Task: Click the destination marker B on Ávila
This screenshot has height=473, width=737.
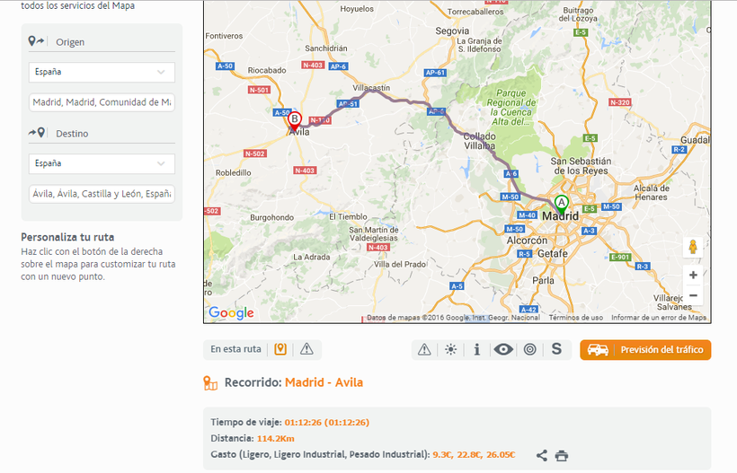Action: click(295, 120)
